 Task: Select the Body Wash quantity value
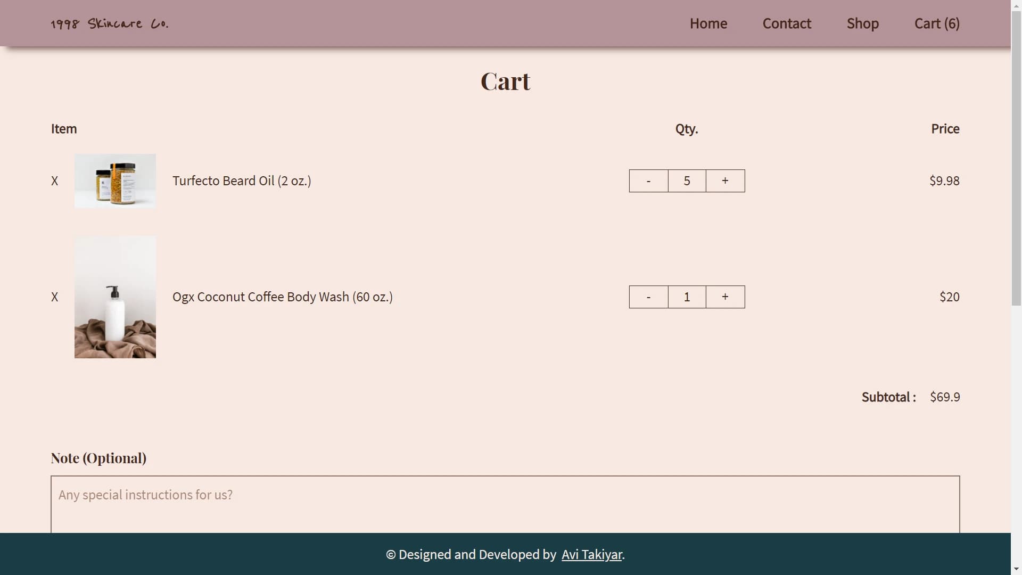687,297
